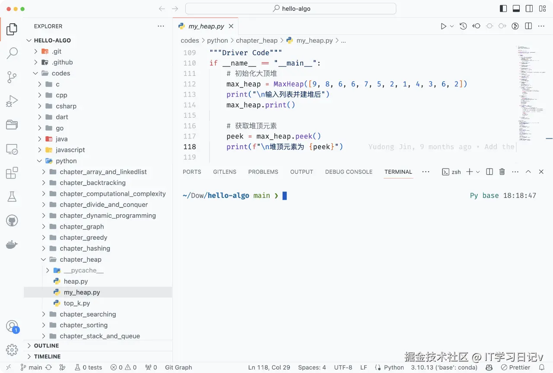
Task: Select the 3.10.13 conda interpreter
Action: (x=444, y=367)
